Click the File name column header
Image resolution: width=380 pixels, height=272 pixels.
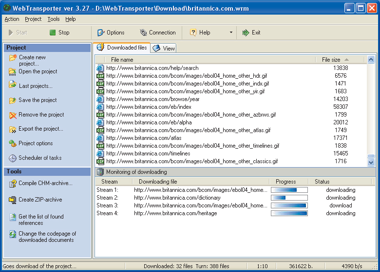210,60
